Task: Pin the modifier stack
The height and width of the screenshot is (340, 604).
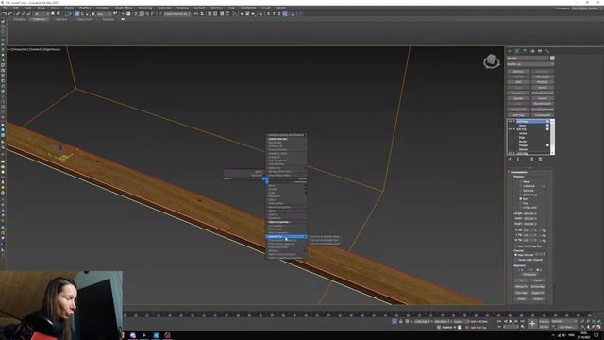Action: (x=510, y=160)
